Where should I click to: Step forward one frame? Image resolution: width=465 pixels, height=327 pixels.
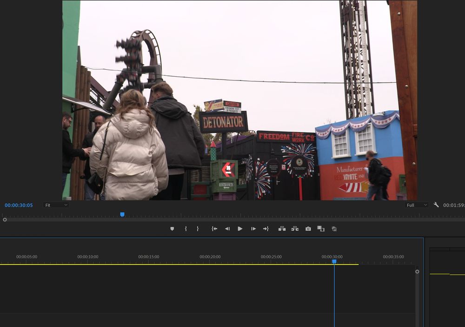pyautogui.click(x=252, y=228)
